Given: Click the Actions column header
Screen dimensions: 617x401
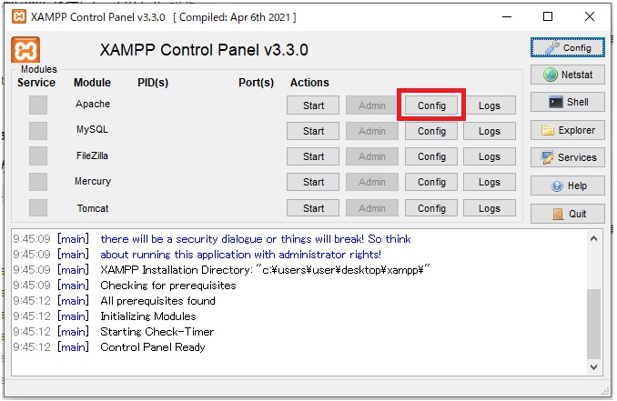Looking at the screenshot, I should tap(309, 83).
